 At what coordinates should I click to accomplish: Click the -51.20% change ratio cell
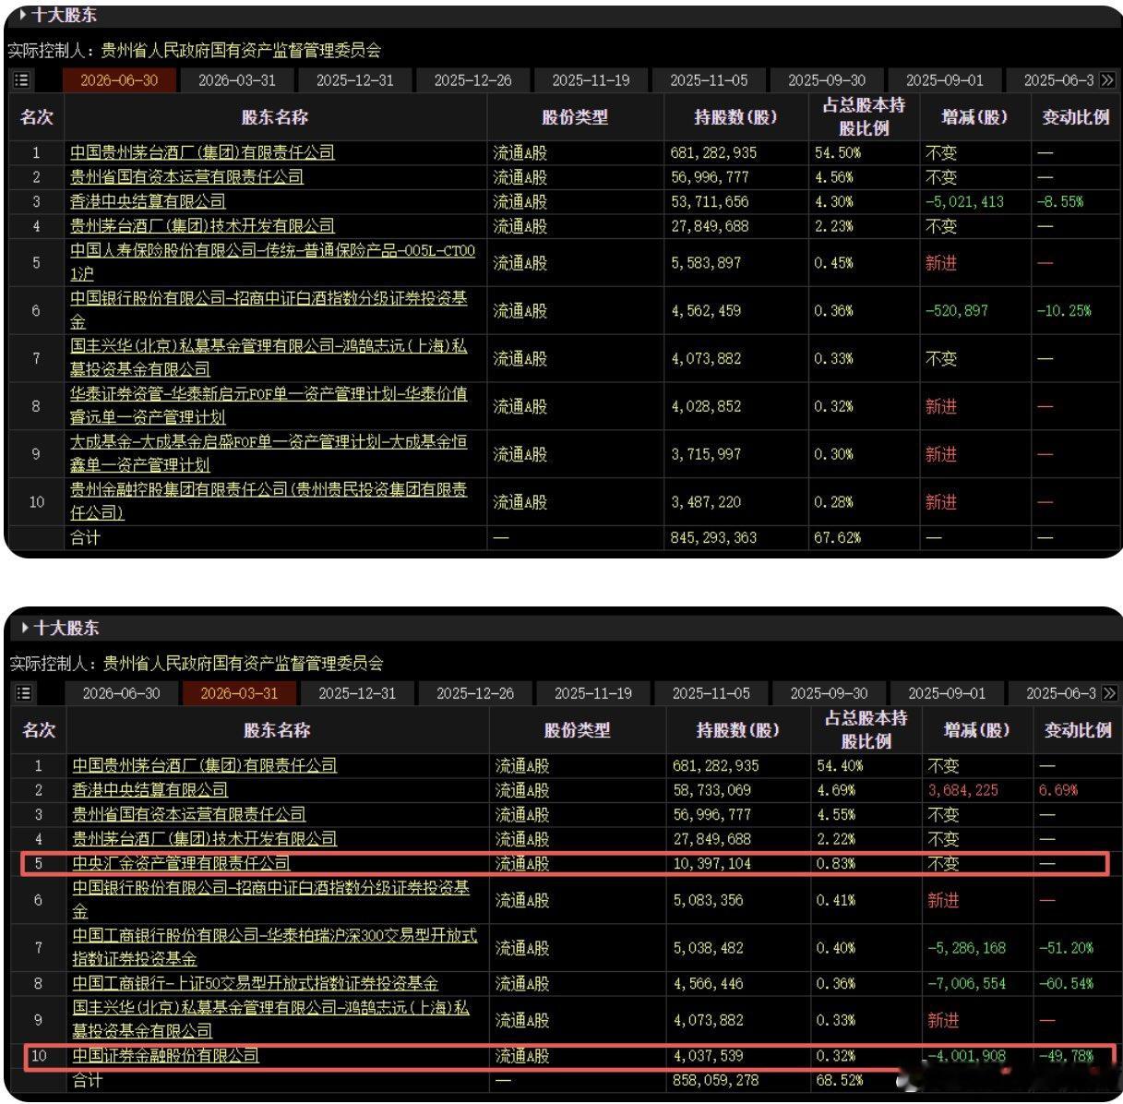pos(1067,947)
